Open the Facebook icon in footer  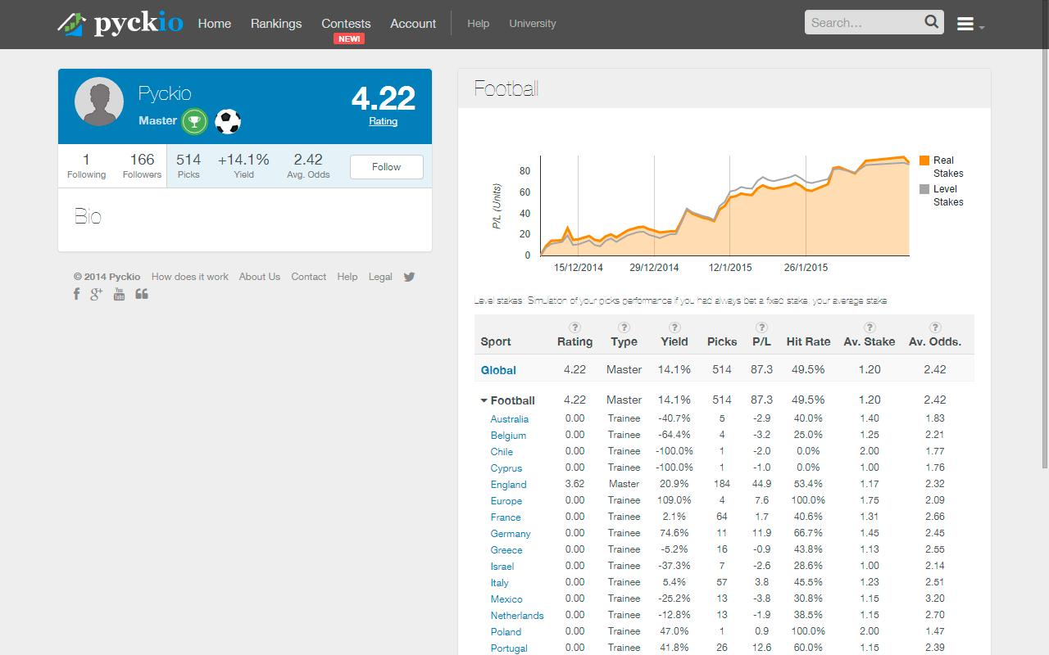pos(77,294)
